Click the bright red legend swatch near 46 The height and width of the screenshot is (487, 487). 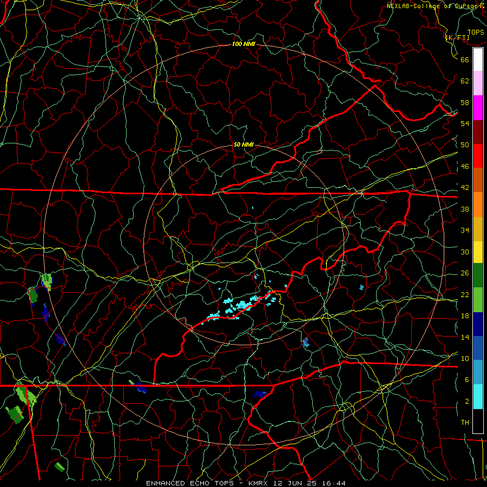coord(478,156)
